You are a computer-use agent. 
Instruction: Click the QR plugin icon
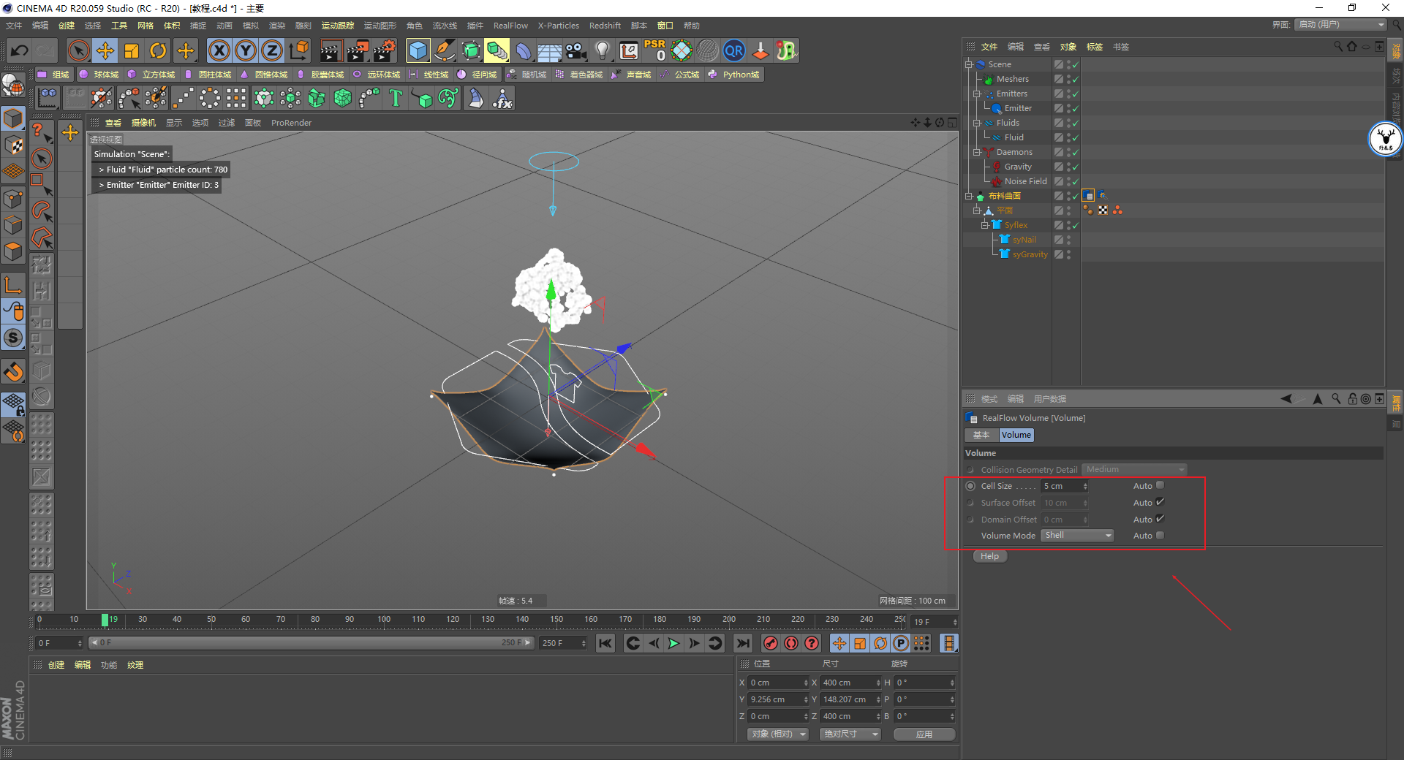point(733,51)
